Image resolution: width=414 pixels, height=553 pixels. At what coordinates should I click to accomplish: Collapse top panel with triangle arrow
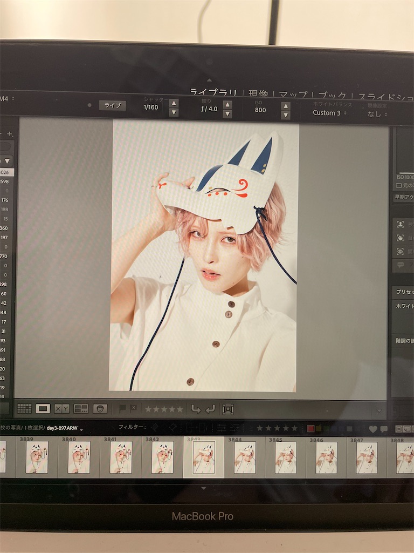pyautogui.click(x=210, y=80)
